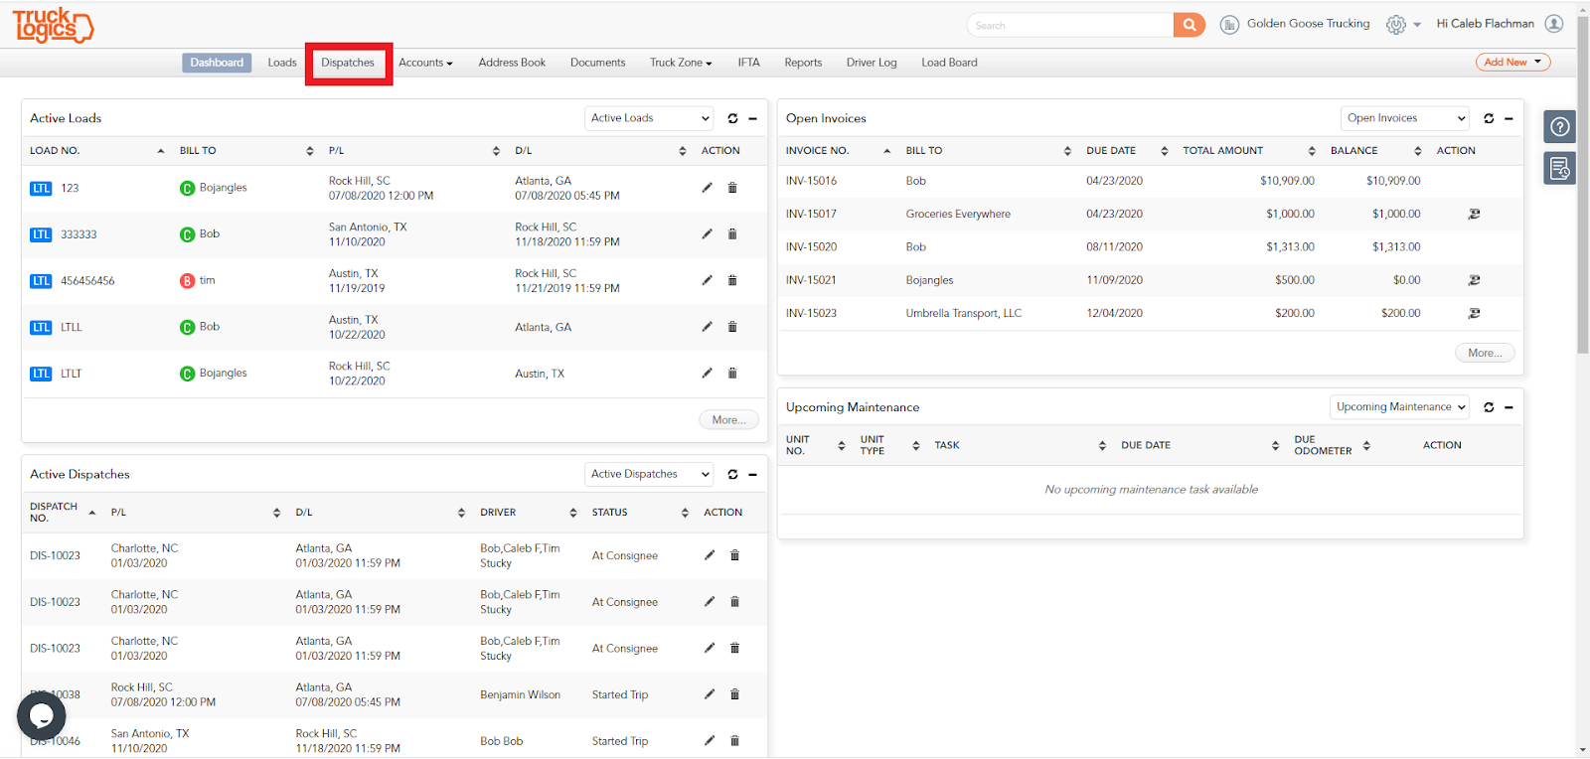
Task: Refresh the Active Loads panel
Action: point(732,118)
